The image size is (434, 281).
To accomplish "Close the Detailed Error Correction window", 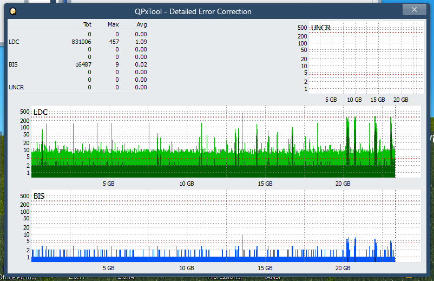I will coord(414,10).
